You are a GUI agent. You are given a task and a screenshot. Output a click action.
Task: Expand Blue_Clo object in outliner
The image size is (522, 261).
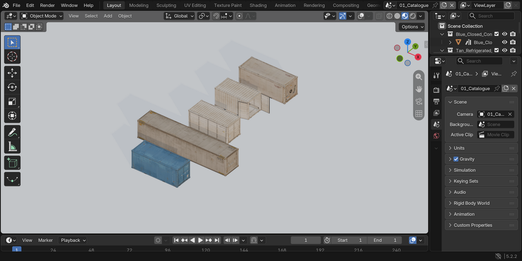click(450, 42)
